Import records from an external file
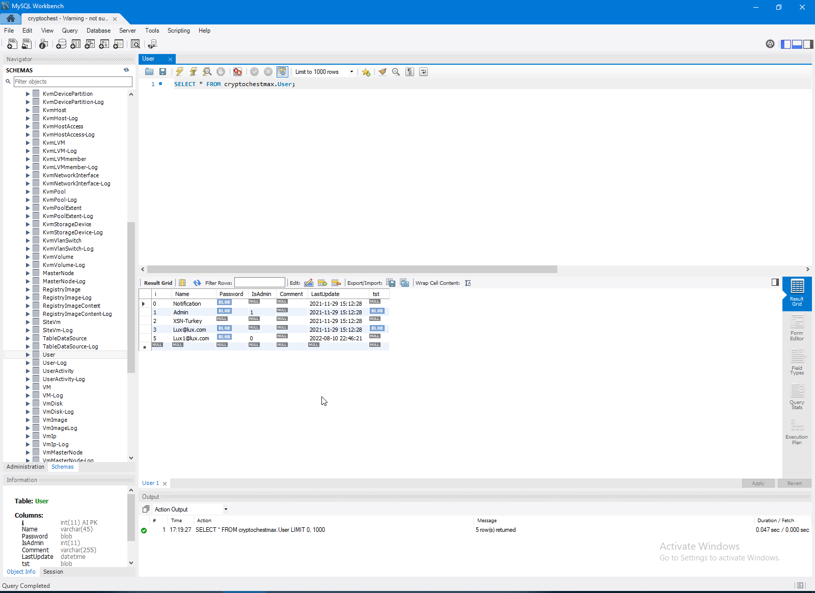This screenshot has width=815, height=593. click(404, 283)
